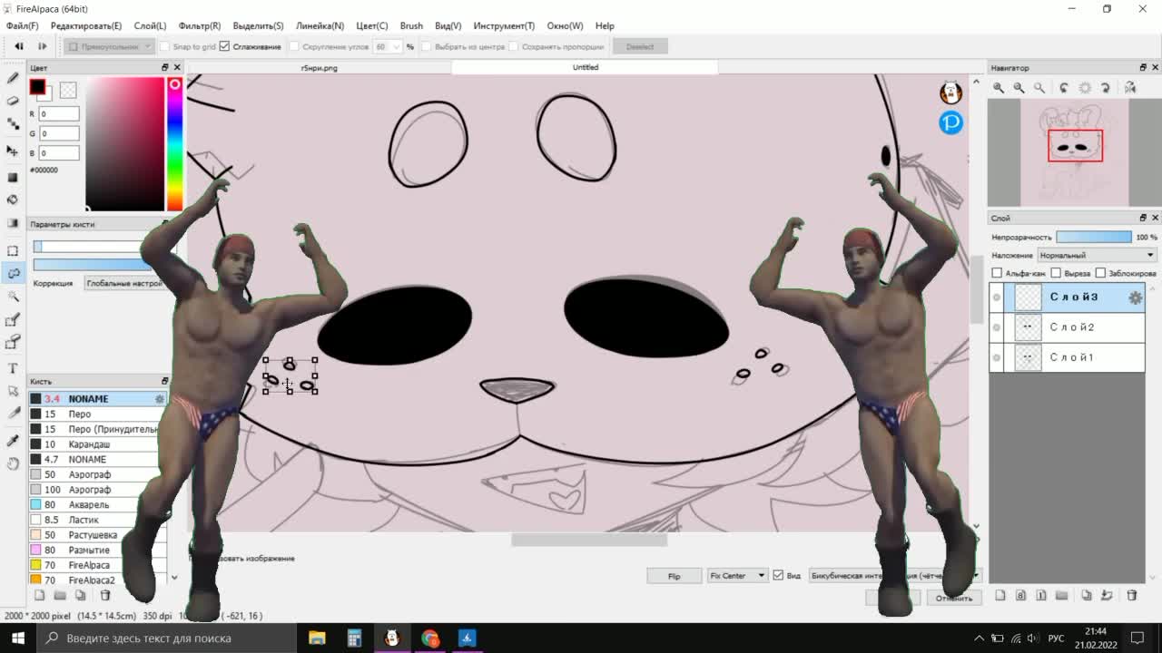The height and width of the screenshot is (653, 1162).
Task: Select the Fill shape tool
Action: (x=13, y=177)
